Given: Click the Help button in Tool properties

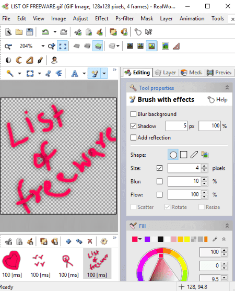Looking at the screenshot, I should [217, 100].
